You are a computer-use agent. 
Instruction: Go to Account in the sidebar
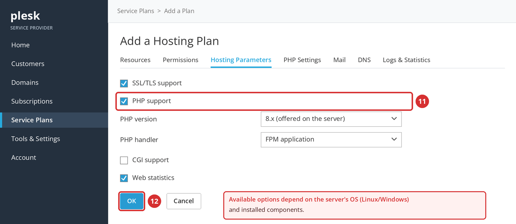[x=24, y=158]
